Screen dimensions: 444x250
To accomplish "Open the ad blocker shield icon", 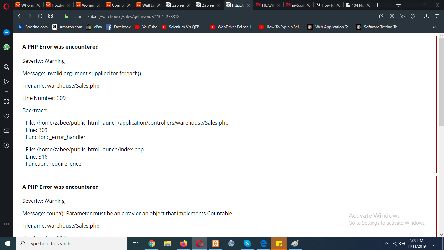I will [x=392, y=16].
